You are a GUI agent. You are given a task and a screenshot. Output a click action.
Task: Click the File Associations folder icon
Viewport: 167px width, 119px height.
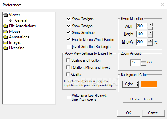[x=5, y=26]
